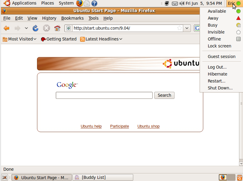Launch the mail client from the panel
Viewport: 243px width, 181px height.
click(x=87, y=3)
